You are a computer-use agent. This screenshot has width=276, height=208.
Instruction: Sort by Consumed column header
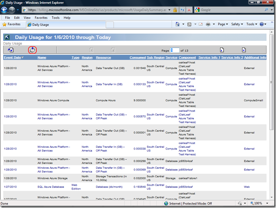pyautogui.click(x=138, y=58)
